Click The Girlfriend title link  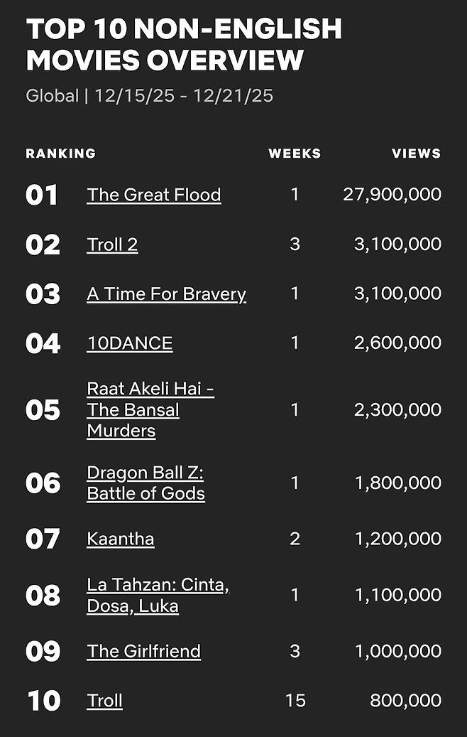143,651
